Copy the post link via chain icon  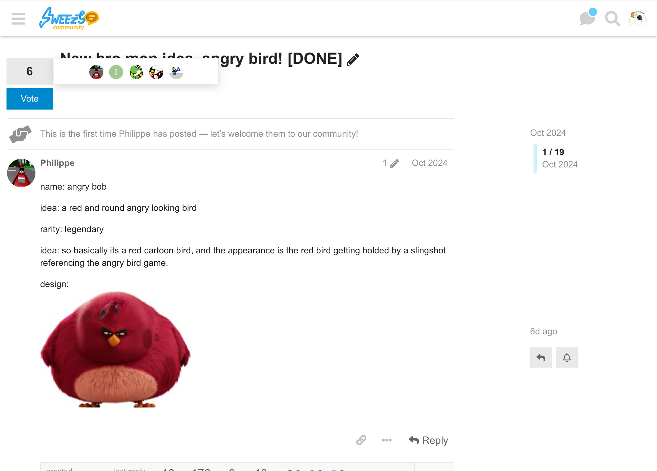361,440
